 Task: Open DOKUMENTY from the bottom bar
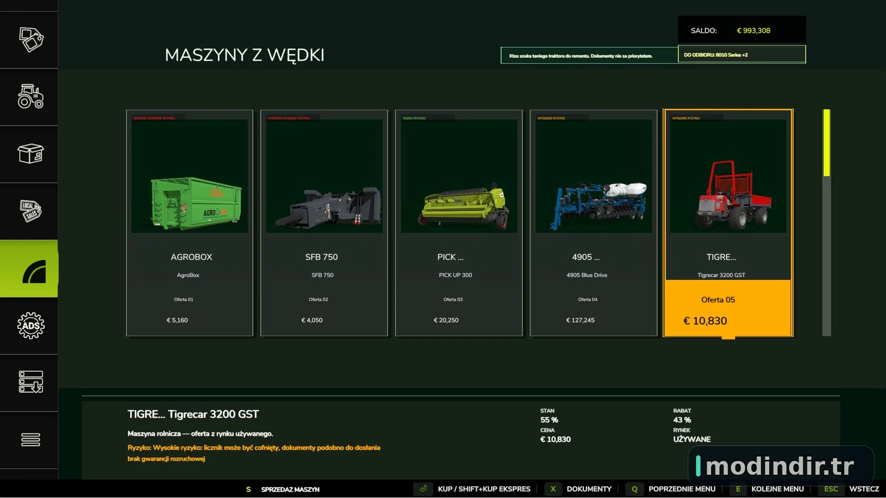click(589, 489)
